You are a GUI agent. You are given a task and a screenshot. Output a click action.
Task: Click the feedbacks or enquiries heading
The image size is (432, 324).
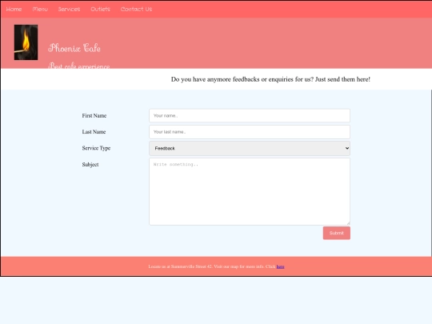(270, 79)
